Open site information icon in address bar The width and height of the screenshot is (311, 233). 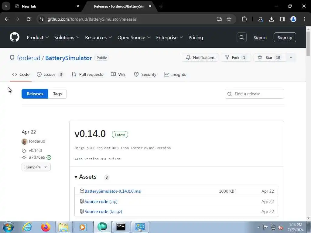41,19
